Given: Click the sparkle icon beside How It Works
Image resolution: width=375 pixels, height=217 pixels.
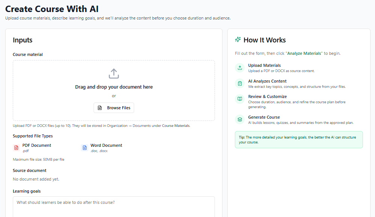Looking at the screenshot, I should [238, 40].
